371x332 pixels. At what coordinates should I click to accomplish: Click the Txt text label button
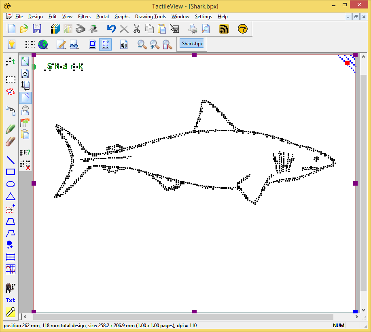coord(10,300)
